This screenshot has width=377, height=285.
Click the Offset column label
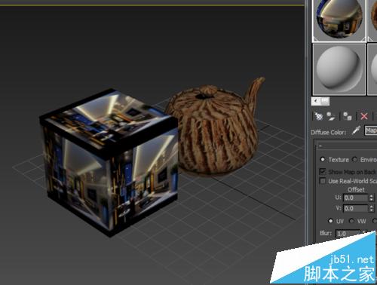(x=356, y=189)
